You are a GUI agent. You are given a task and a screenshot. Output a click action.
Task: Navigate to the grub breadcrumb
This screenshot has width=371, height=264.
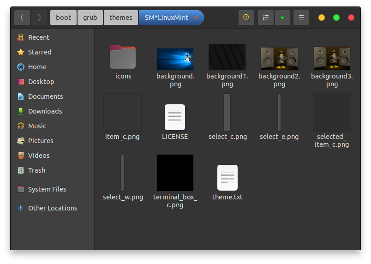[x=90, y=18]
